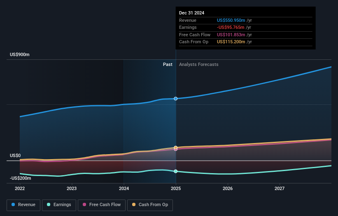Click the Free Cash Flow label in tooltip
This screenshot has width=338, height=216.
point(195,35)
